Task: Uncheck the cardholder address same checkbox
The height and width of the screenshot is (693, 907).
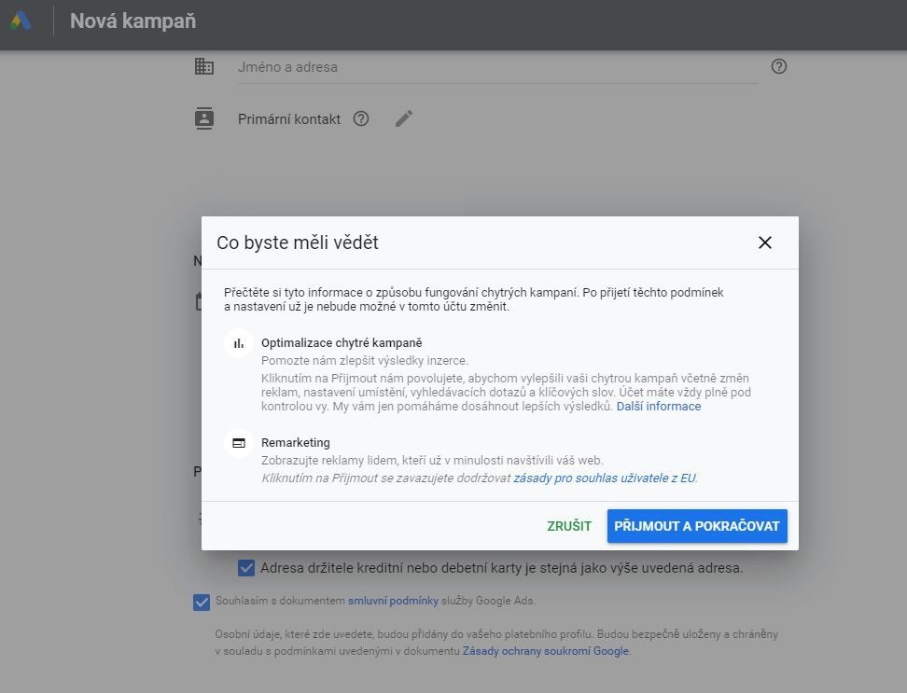Action: (x=245, y=568)
